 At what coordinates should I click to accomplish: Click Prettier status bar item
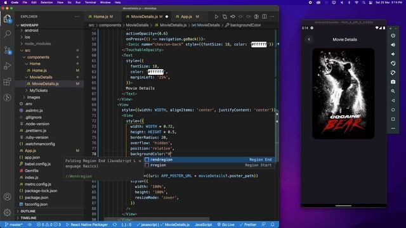coord(248,225)
